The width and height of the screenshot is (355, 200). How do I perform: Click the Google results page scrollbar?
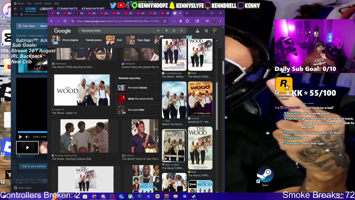223,68
